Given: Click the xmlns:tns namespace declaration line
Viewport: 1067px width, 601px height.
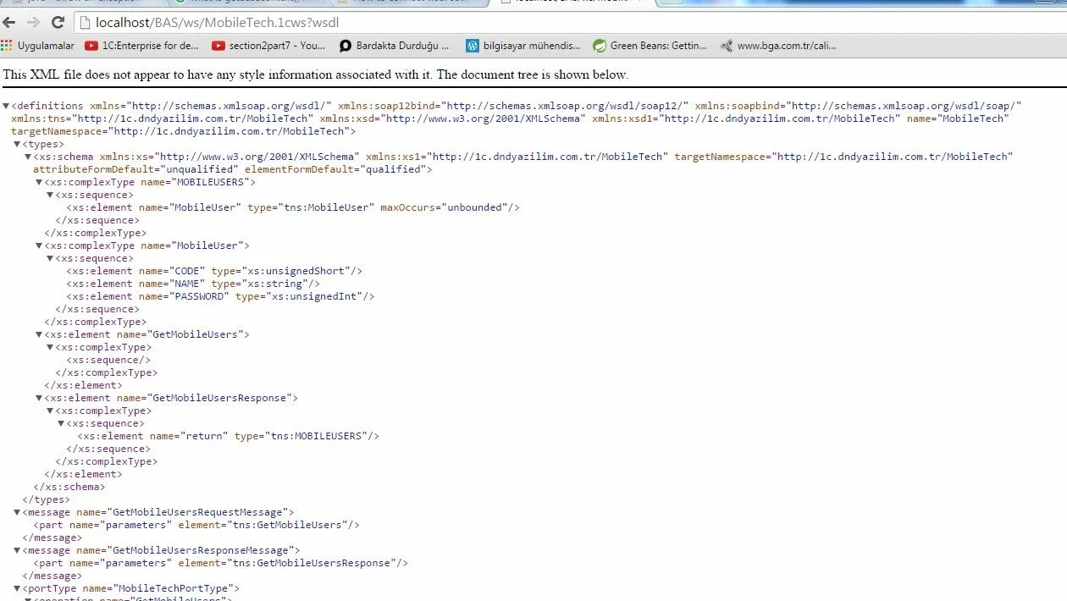Looking at the screenshot, I should tap(510, 119).
